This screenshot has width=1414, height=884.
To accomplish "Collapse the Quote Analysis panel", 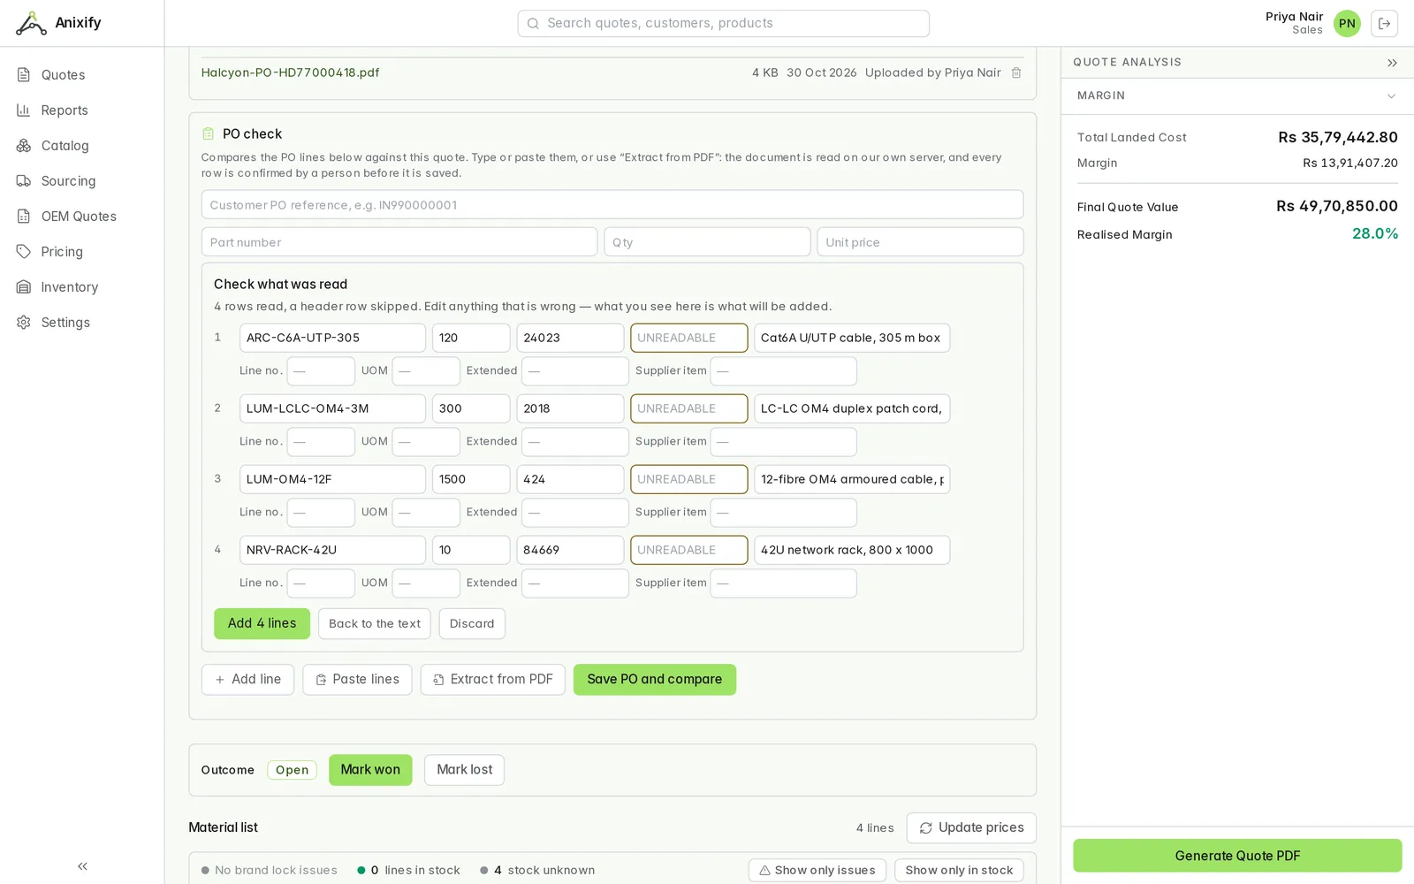I will [x=1392, y=63].
